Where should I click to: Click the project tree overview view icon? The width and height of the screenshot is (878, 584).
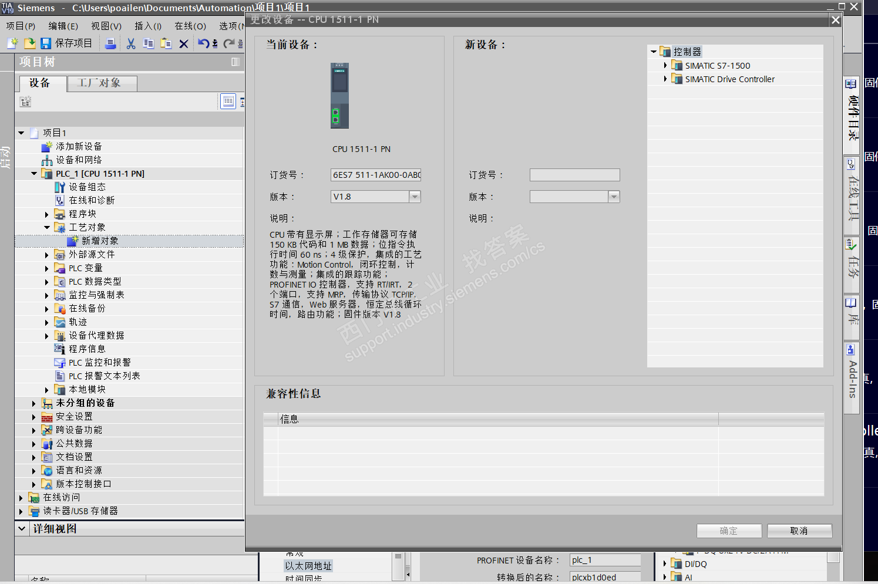tap(228, 102)
